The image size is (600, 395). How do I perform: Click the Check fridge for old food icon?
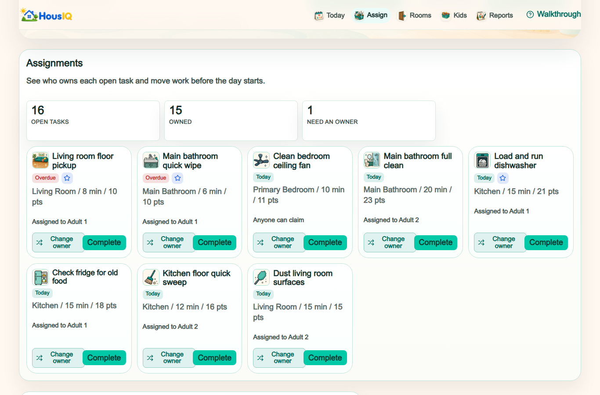click(x=40, y=277)
